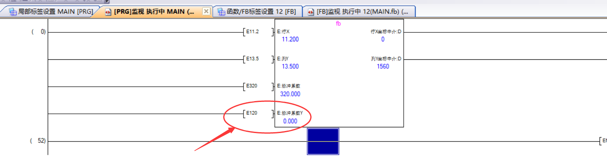This screenshot has width=607, height=167.
Task: Select the fb instance name label
Action: [x=338, y=24]
